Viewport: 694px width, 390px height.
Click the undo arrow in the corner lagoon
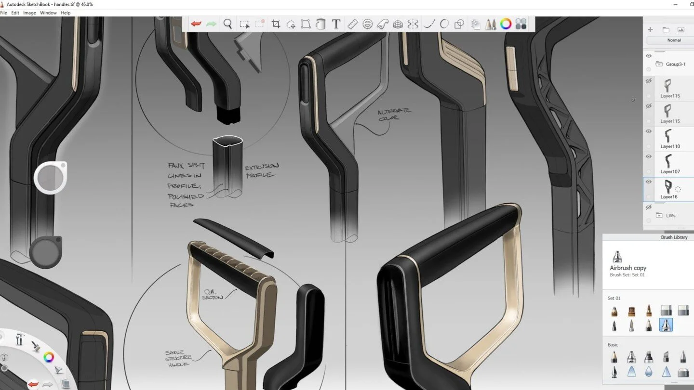(x=33, y=384)
